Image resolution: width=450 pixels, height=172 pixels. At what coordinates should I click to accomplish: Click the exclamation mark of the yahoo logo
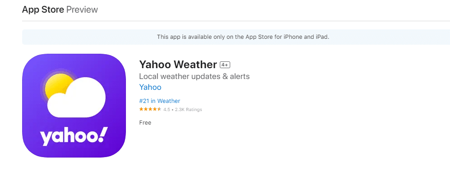pyautogui.click(x=104, y=134)
